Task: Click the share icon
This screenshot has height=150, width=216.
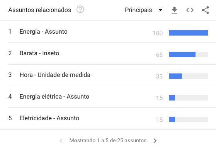Action: [x=206, y=10]
